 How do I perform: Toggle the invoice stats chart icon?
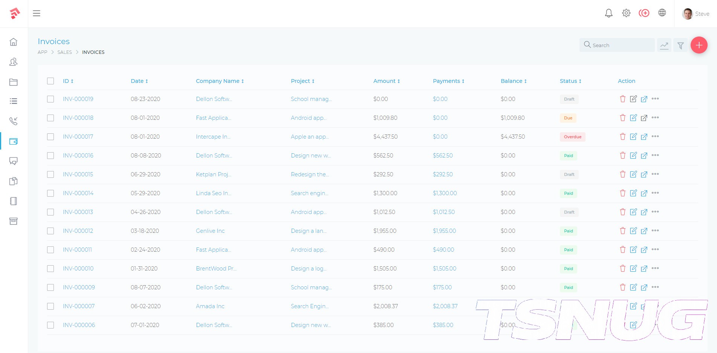[x=664, y=46]
